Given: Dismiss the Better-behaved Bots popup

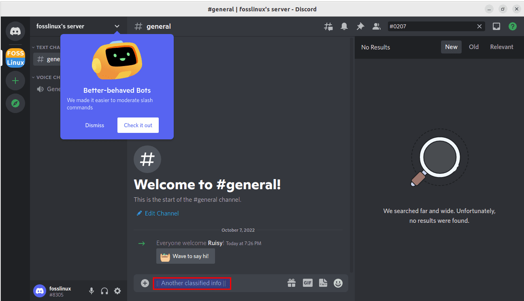Looking at the screenshot, I should pyautogui.click(x=95, y=125).
